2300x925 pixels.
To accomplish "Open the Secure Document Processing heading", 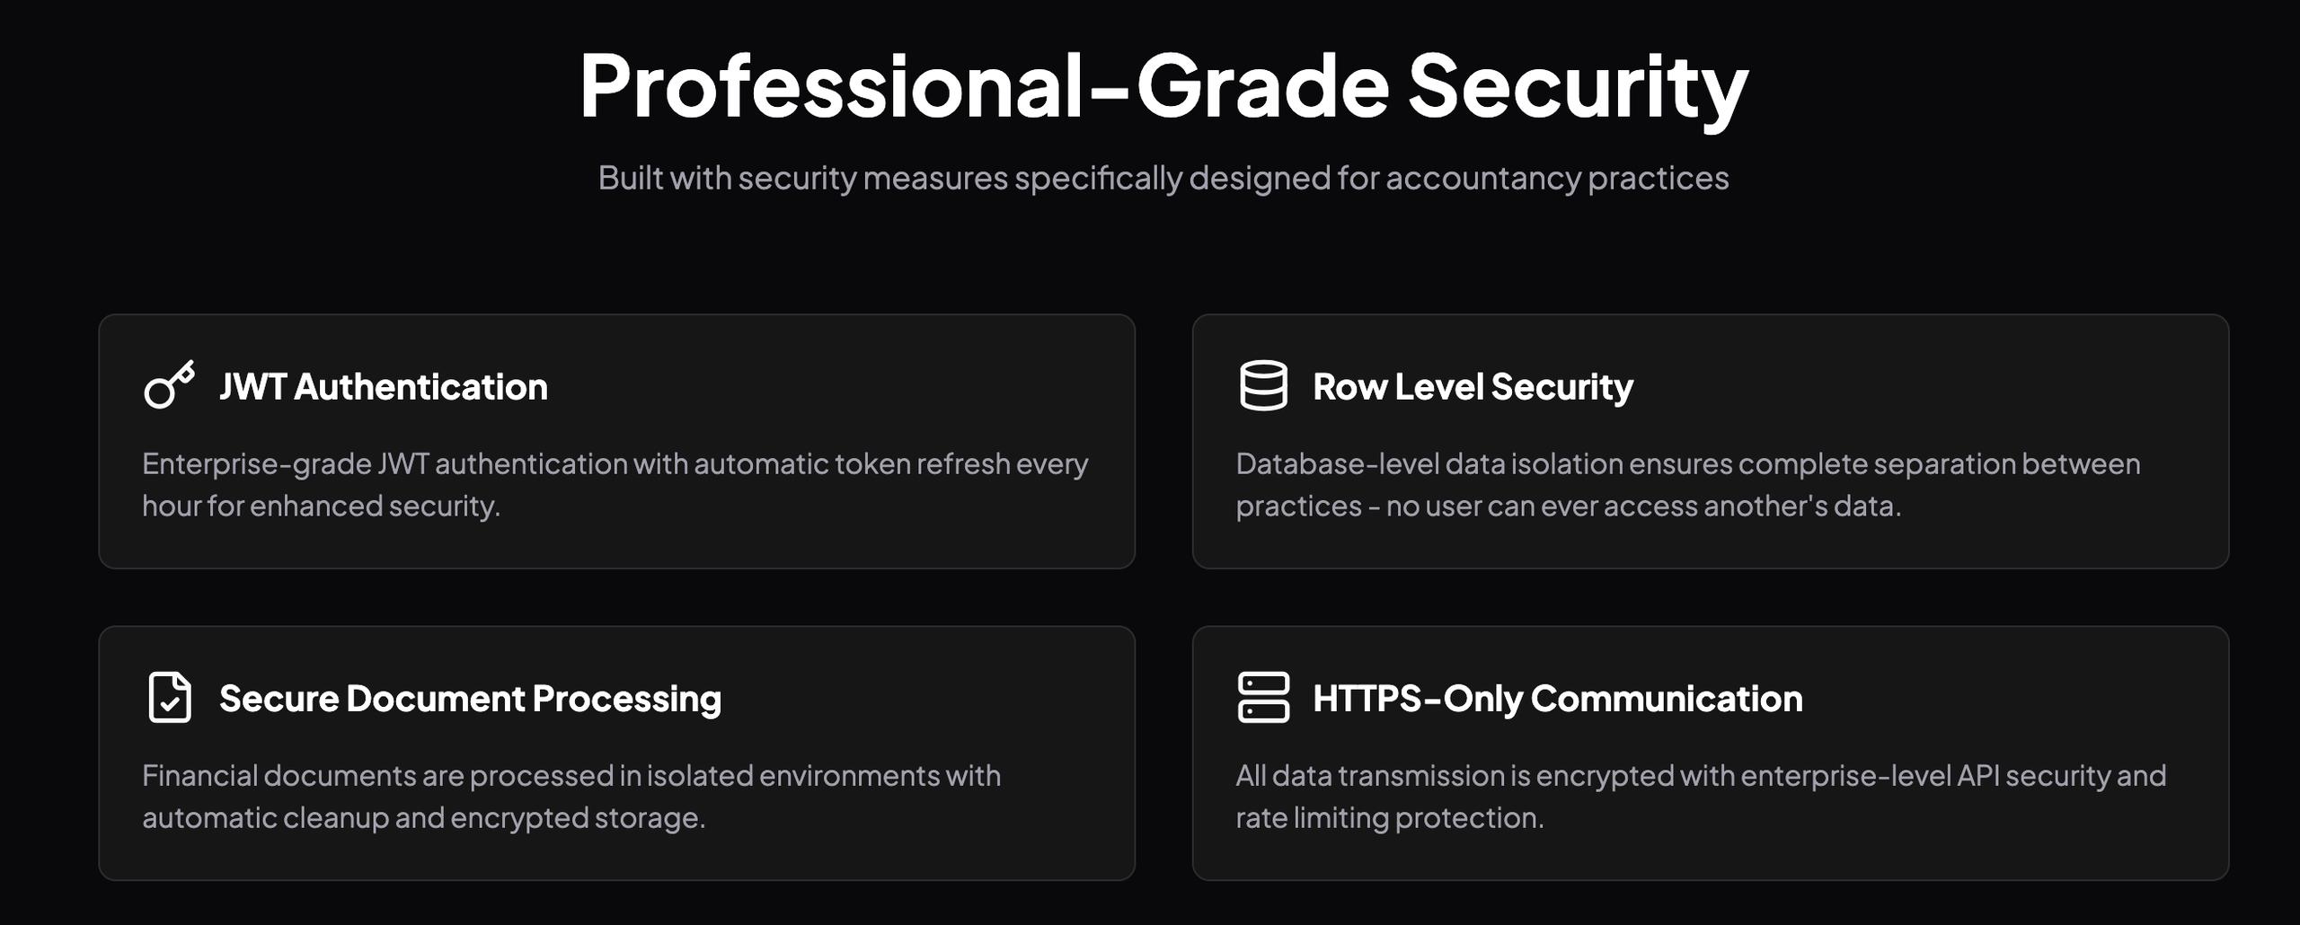I will (x=470, y=699).
